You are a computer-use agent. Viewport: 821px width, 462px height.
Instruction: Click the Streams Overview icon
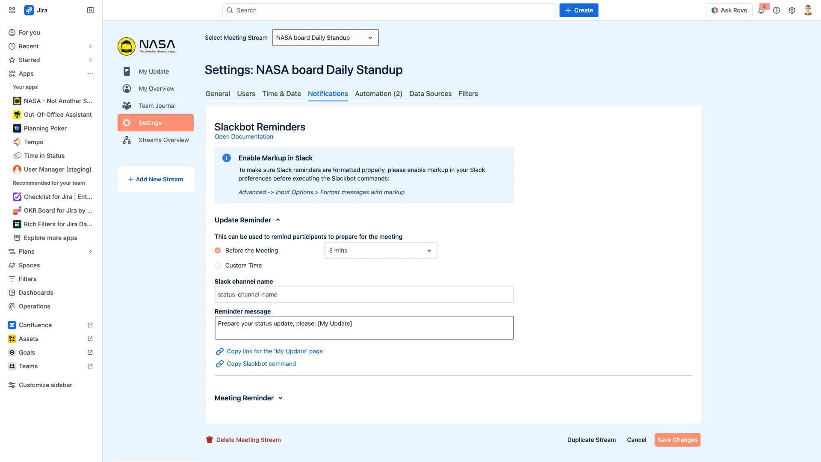[127, 140]
